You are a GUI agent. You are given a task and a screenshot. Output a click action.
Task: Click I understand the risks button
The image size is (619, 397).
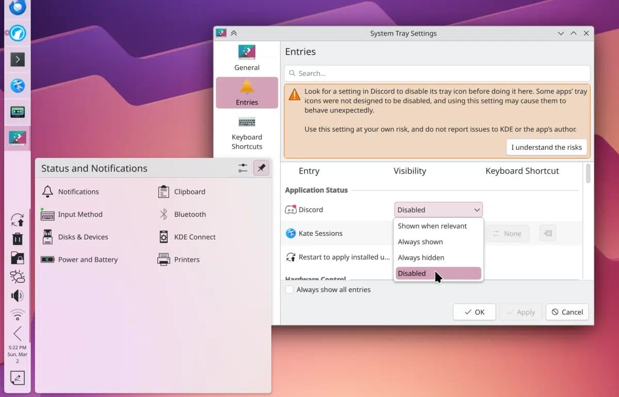click(546, 147)
